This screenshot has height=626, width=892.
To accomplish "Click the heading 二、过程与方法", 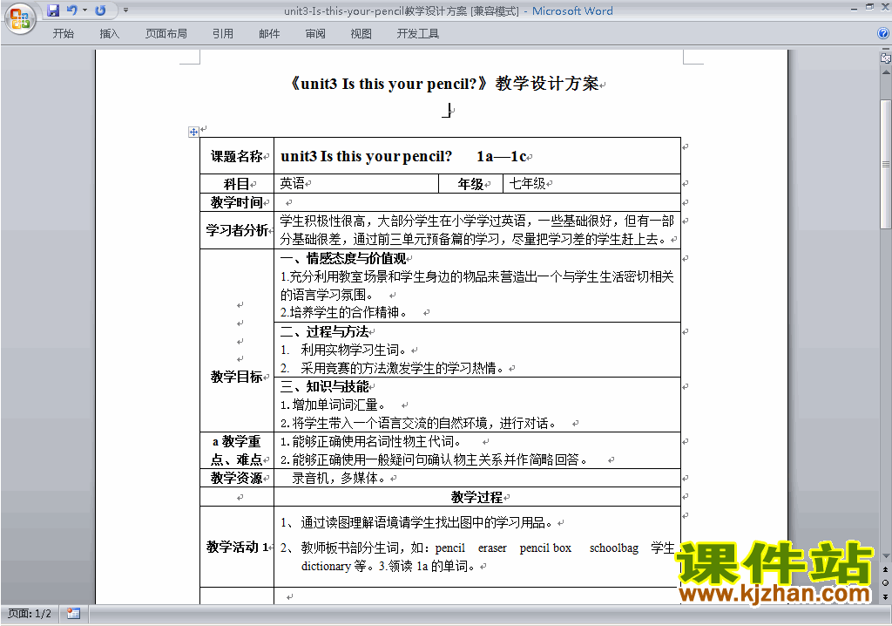I will tap(324, 331).
